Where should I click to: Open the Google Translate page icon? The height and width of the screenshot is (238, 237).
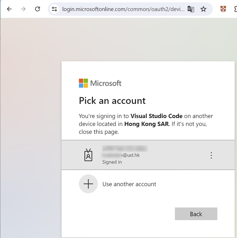[191, 9]
